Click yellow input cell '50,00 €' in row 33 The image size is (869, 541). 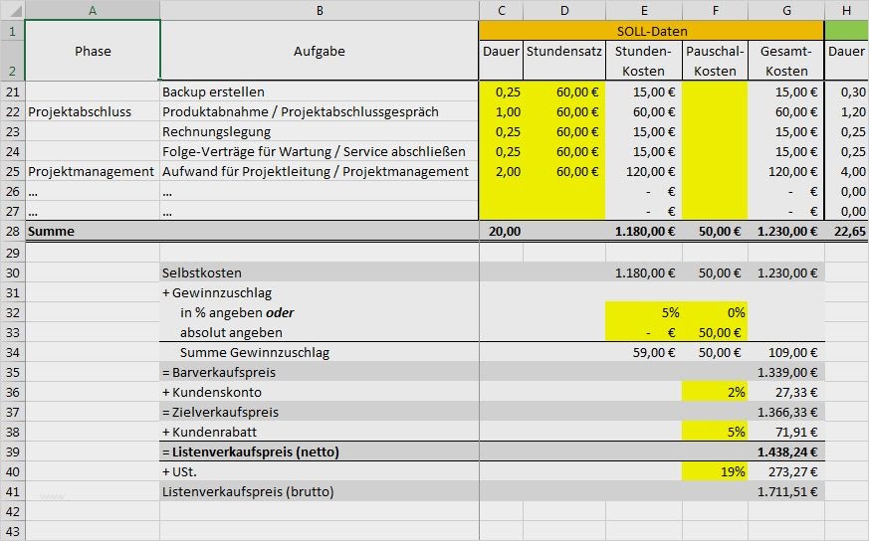[x=715, y=332]
